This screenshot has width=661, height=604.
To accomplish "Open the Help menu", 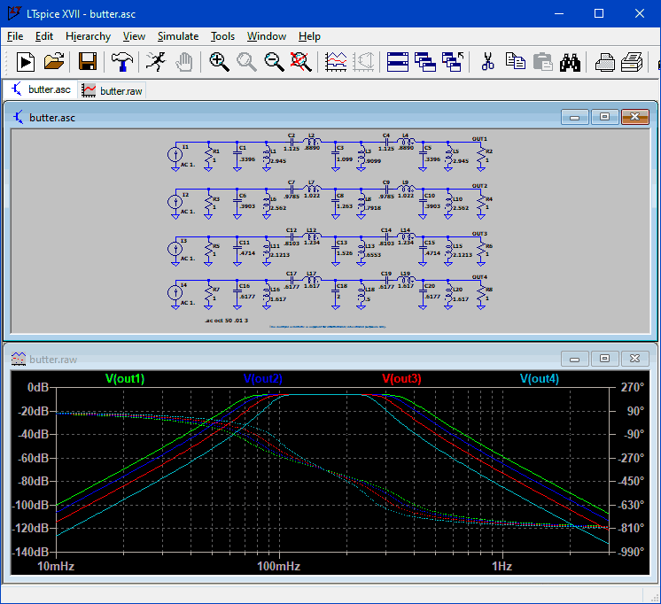I will tap(309, 36).
